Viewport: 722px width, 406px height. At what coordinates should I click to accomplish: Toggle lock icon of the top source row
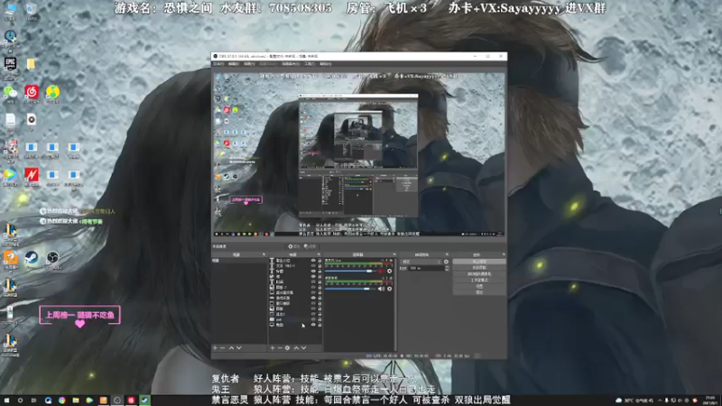[319, 261]
